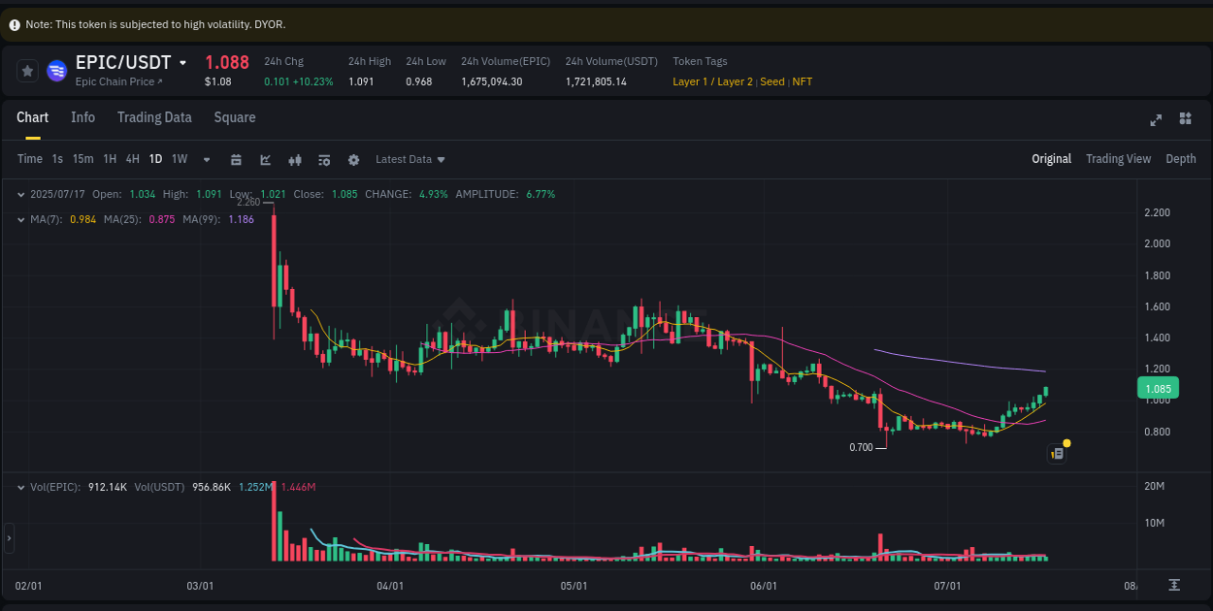The image size is (1213, 611).
Task: Open the Latest Data dropdown
Action: click(410, 158)
